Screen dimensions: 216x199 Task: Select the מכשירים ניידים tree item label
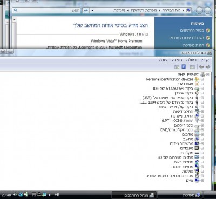coord(181,143)
